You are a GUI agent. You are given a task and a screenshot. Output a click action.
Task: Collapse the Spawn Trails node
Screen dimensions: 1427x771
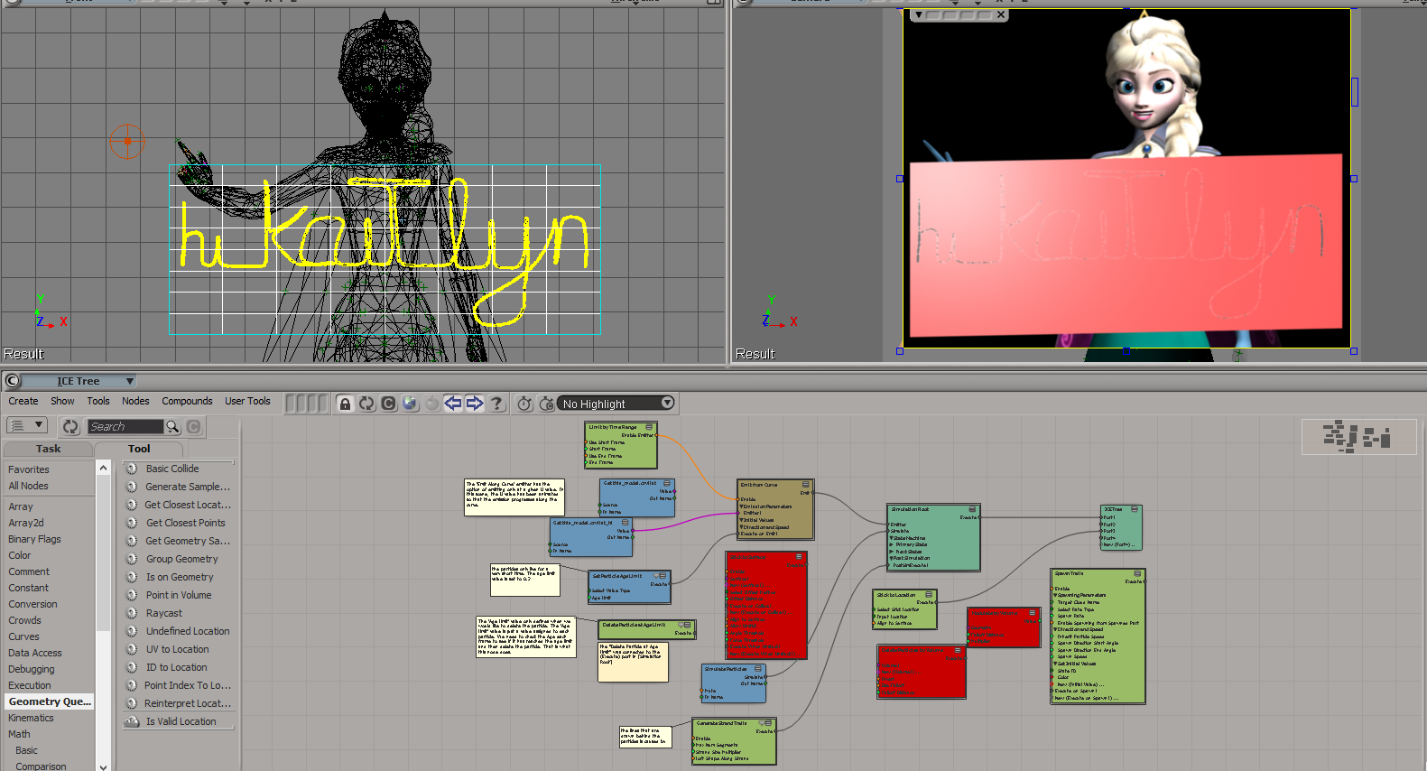click(x=1137, y=573)
